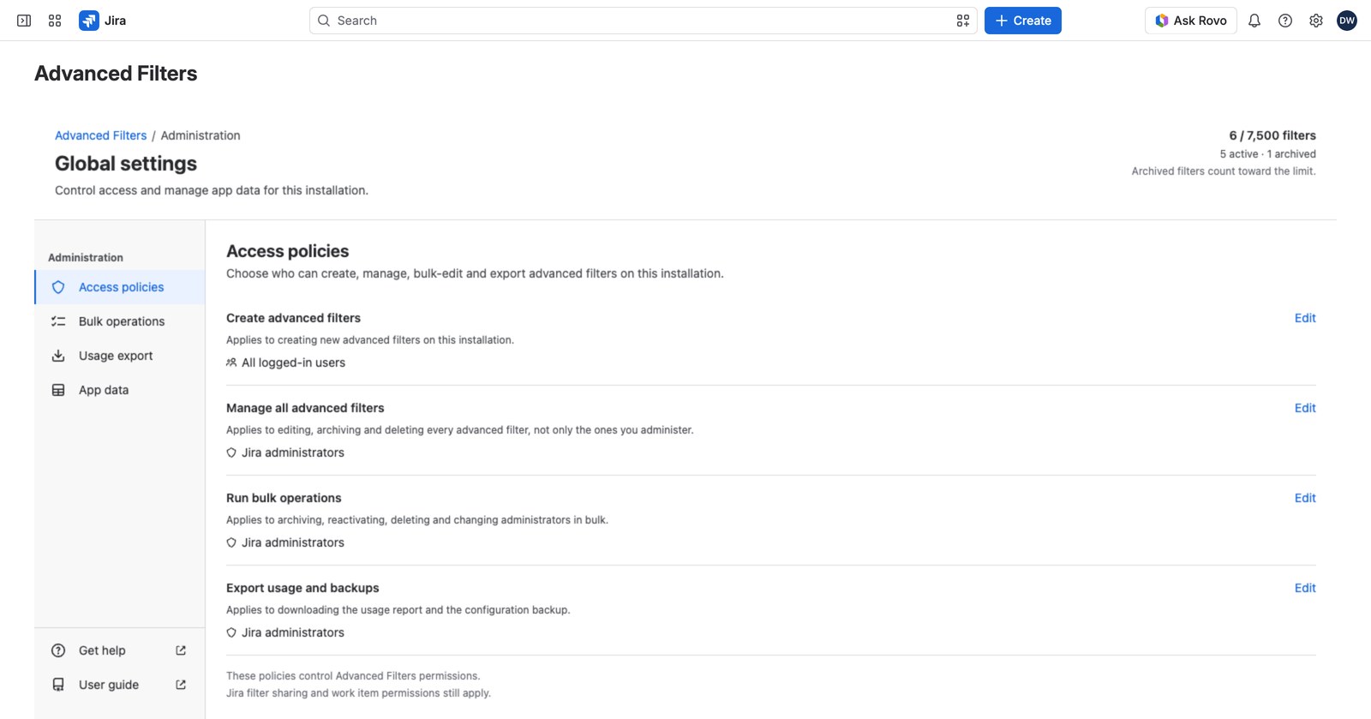Viewport: 1371px width, 719px height.
Task: Click 'Jira administrators' under Manage all advanced filters
Action: click(293, 452)
